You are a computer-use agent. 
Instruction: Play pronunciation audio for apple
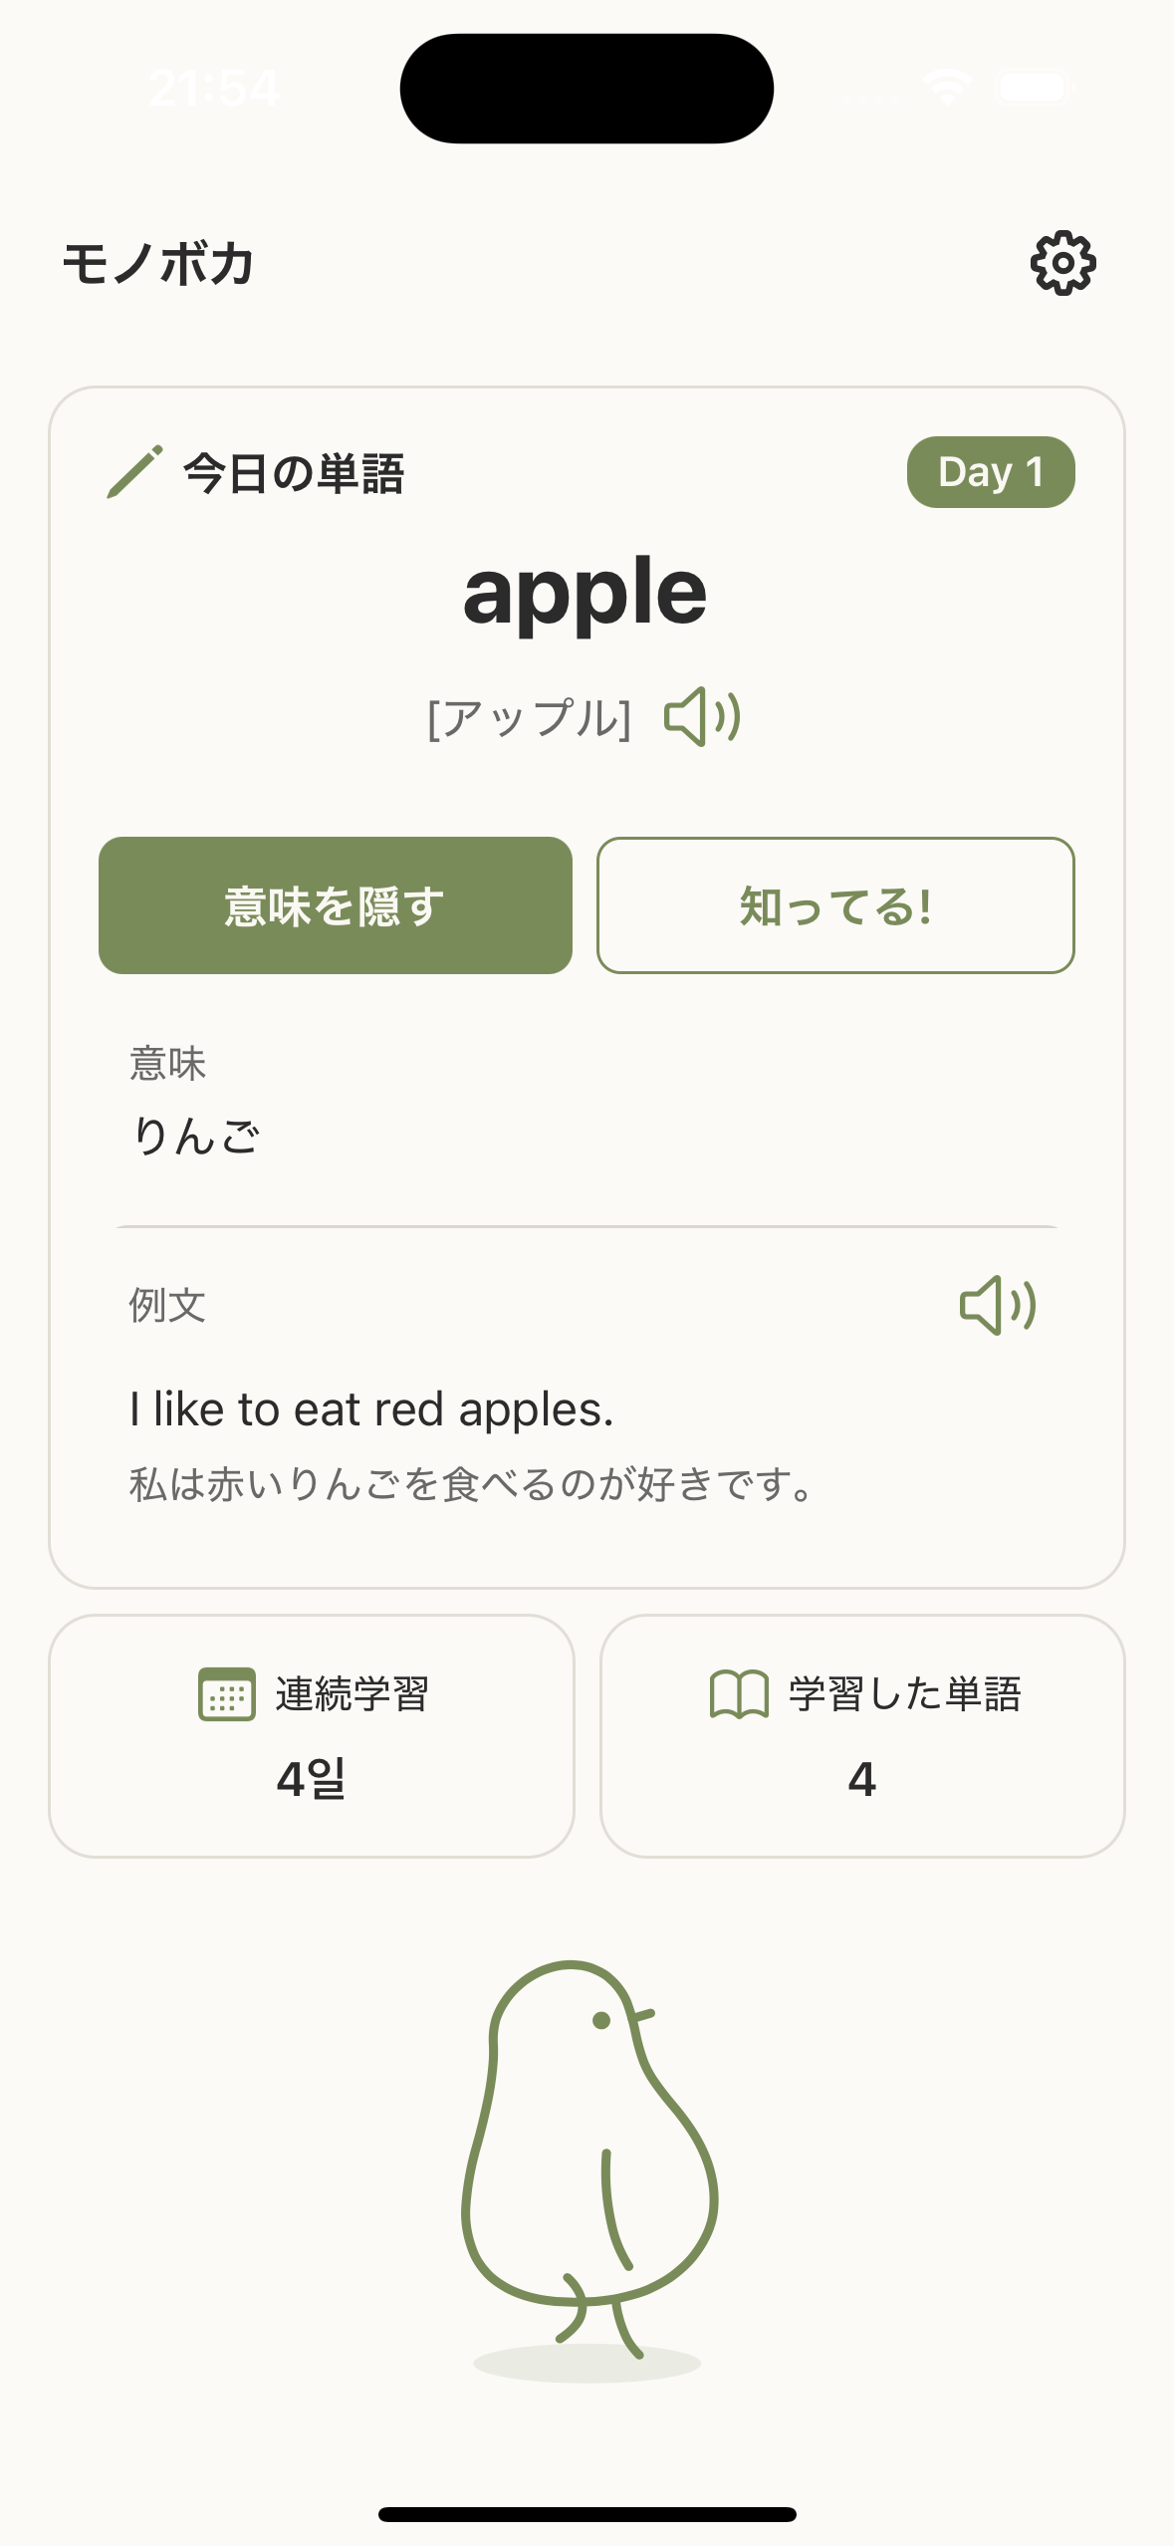[702, 717]
